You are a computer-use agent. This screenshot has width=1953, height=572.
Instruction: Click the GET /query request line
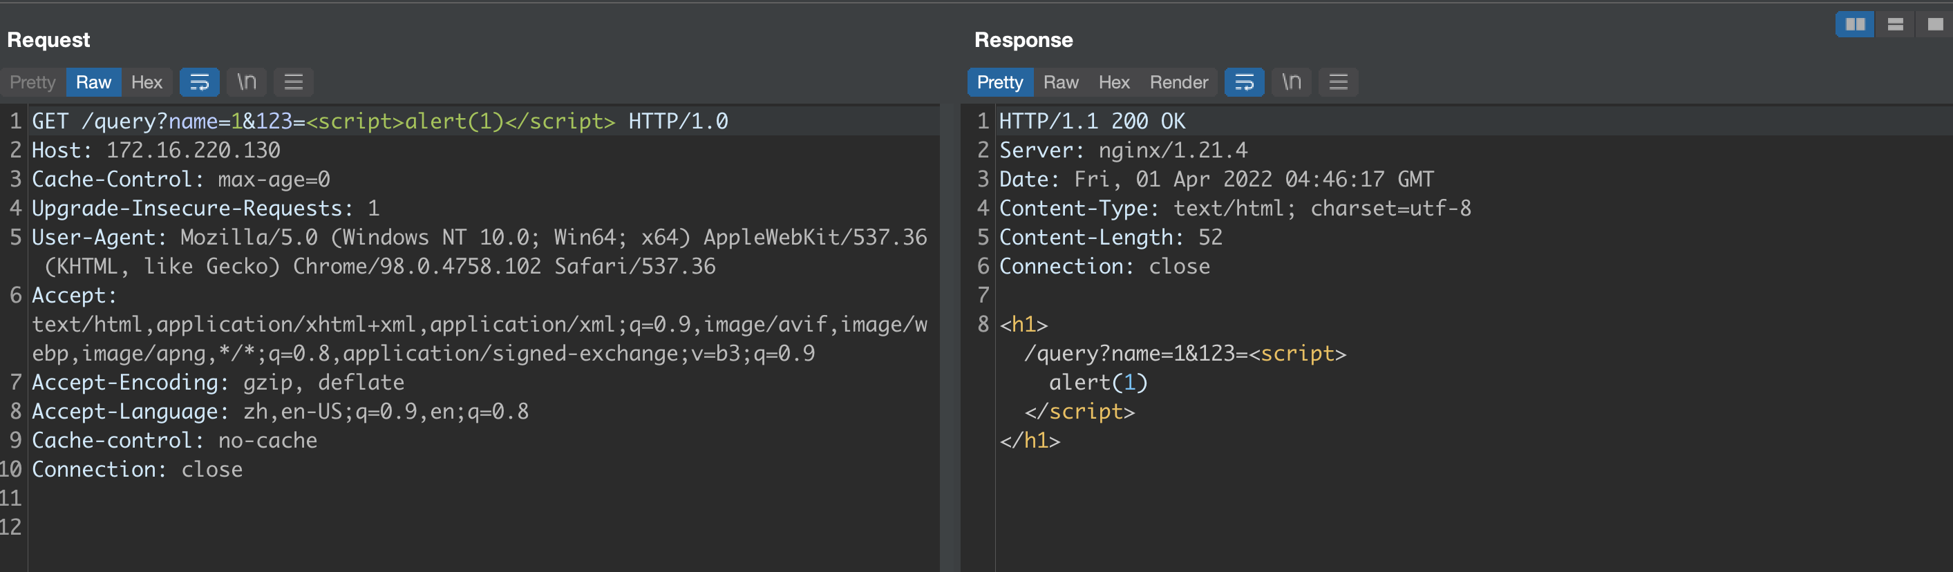coord(380,121)
